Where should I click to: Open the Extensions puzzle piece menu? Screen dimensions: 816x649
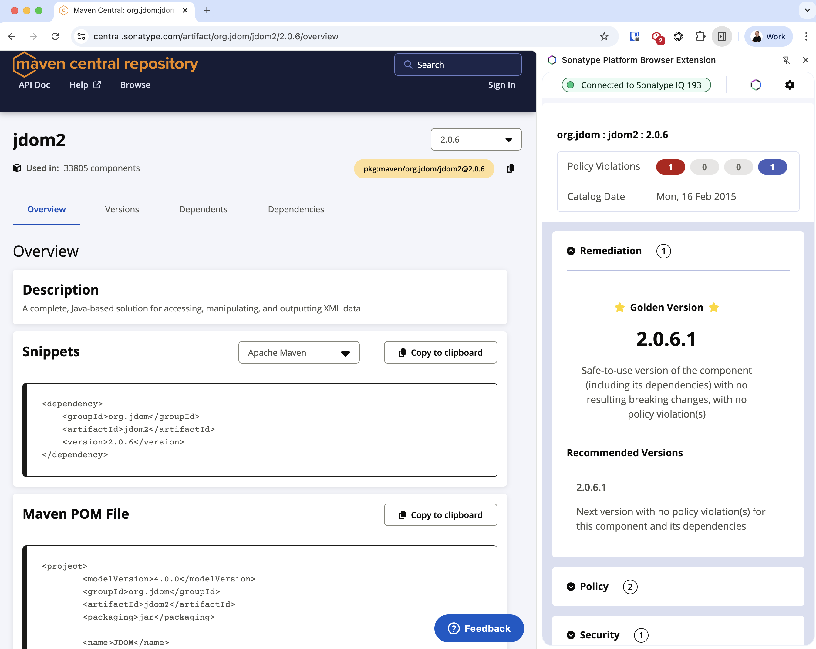pos(700,36)
